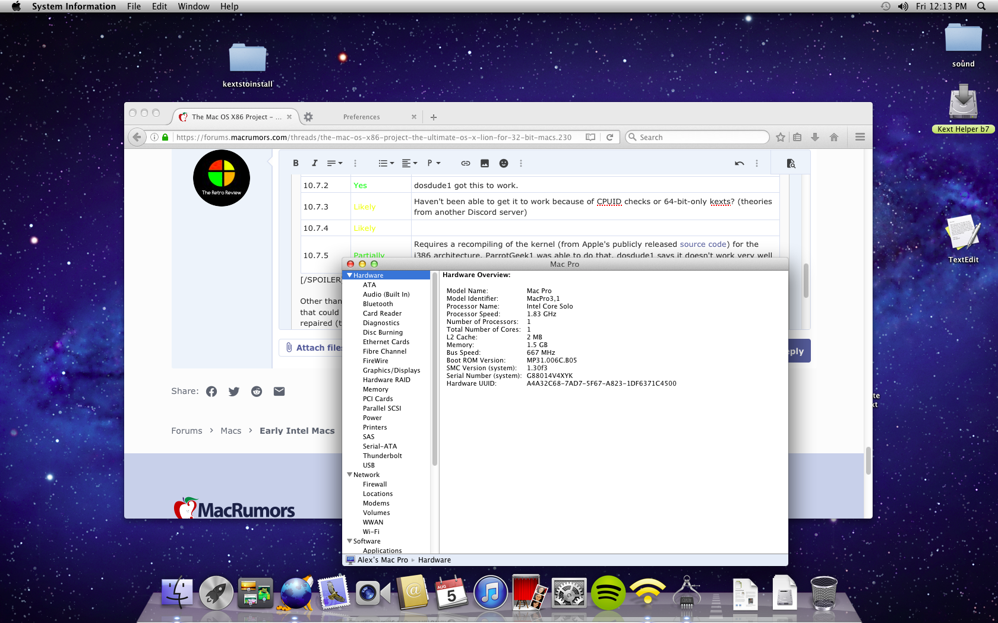Click the Firefox search field
This screenshot has height=623, width=998.
[697, 137]
